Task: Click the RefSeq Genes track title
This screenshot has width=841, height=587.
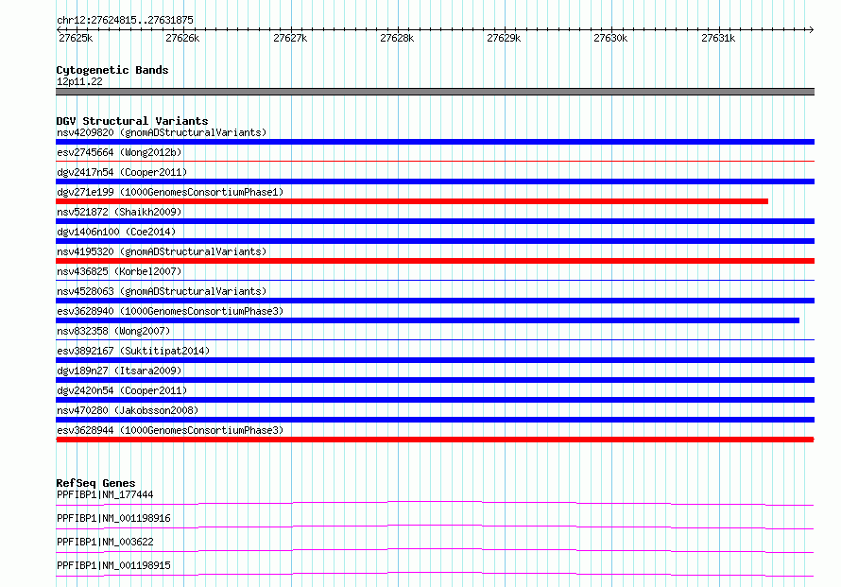Action: click(95, 483)
